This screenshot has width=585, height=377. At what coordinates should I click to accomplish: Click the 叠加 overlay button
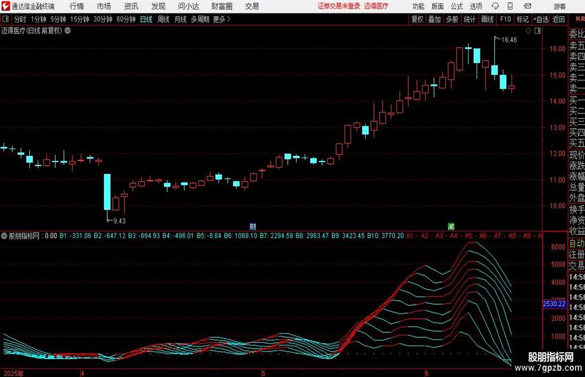(435, 19)
